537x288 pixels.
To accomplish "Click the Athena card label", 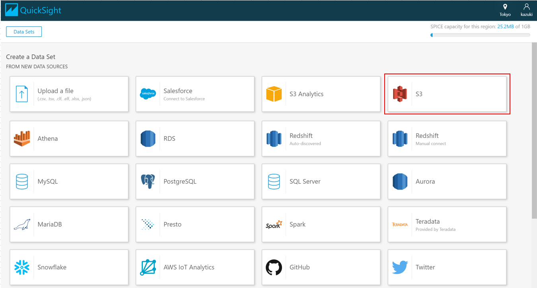I will (x=48, y=139).
